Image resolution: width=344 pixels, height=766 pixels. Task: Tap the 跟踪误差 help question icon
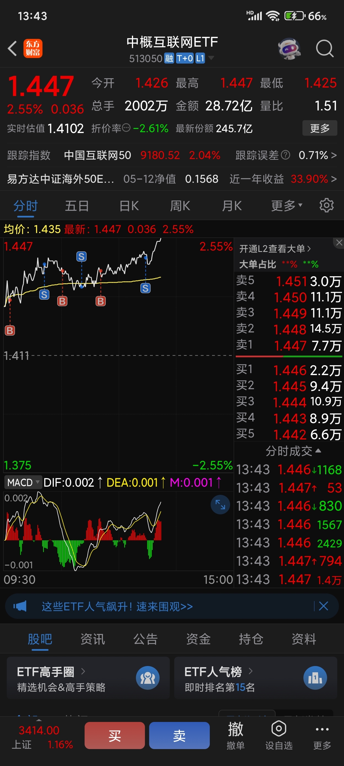(x=285, y=155)
